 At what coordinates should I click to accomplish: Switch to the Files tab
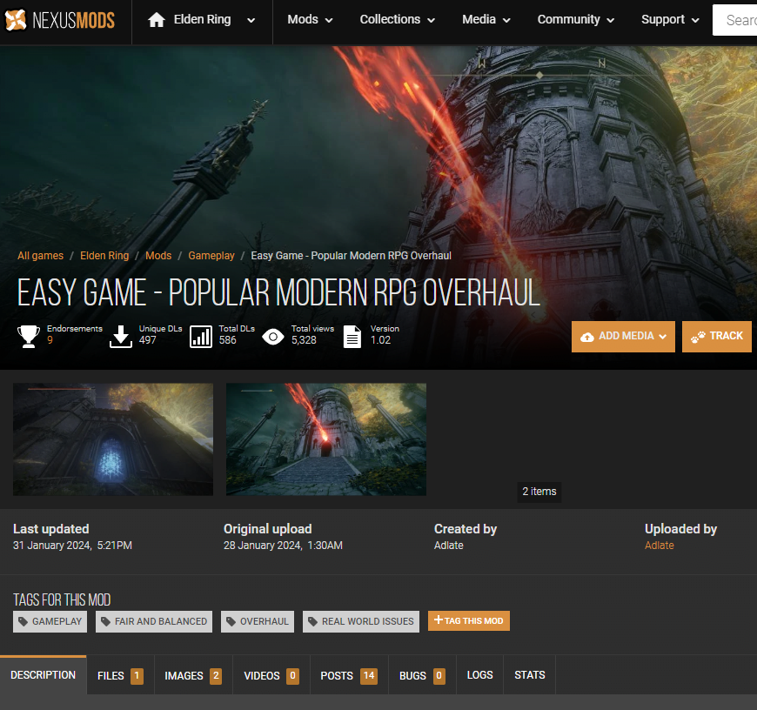coord(120,676)
